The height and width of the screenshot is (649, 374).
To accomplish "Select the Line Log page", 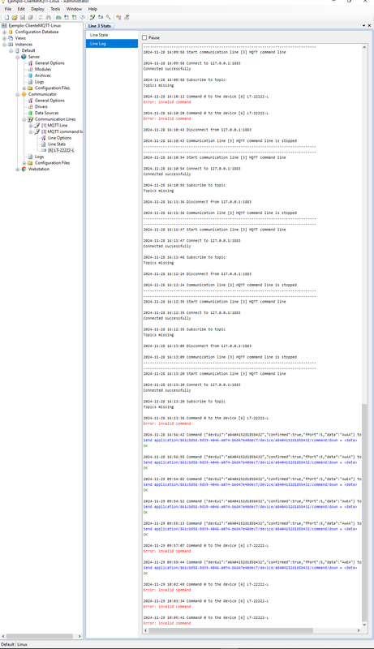I will [112, 44].
